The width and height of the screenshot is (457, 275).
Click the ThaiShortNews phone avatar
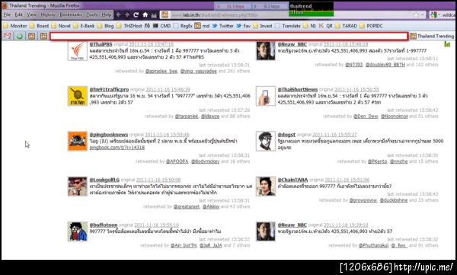[266, 96]
